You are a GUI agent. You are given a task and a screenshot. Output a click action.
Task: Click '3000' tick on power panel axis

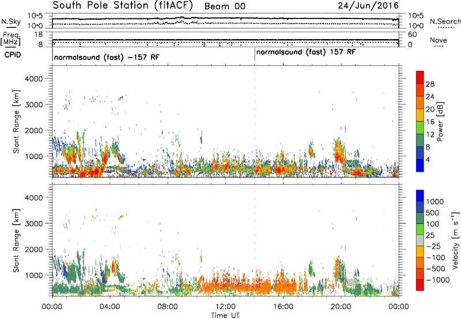pyautogui.click(x=33, y=105)
